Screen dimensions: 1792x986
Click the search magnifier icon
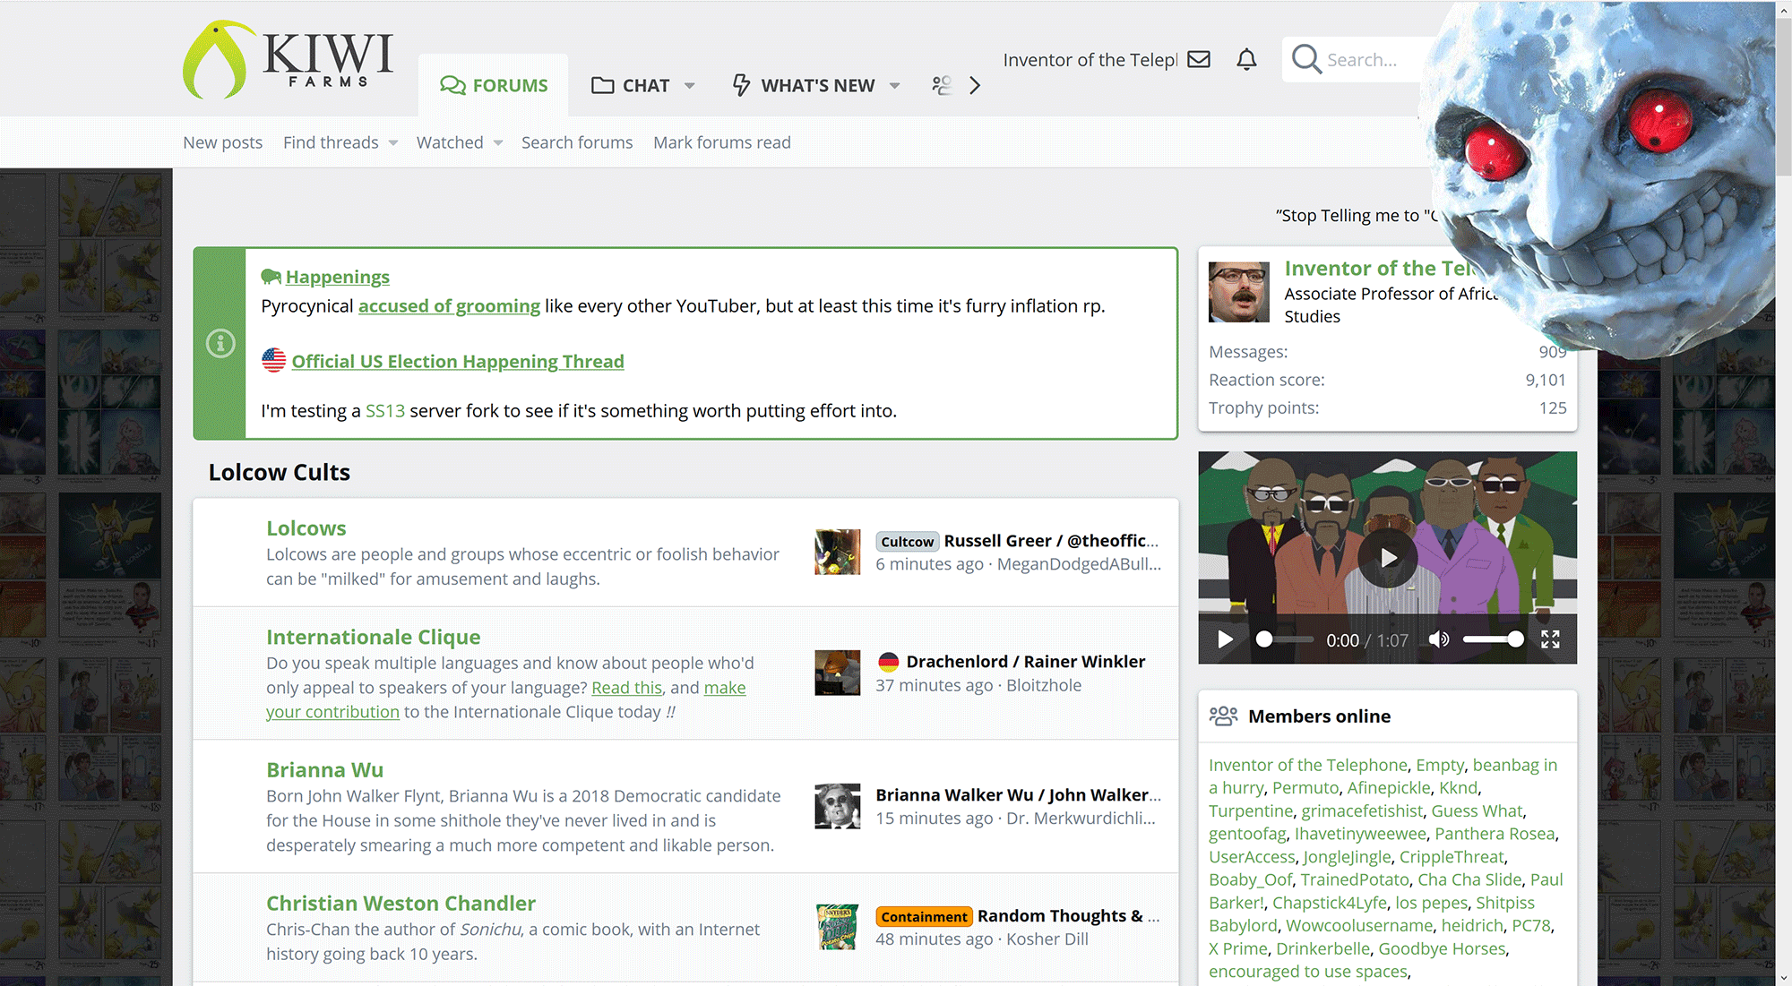(x=1306, y=59)
